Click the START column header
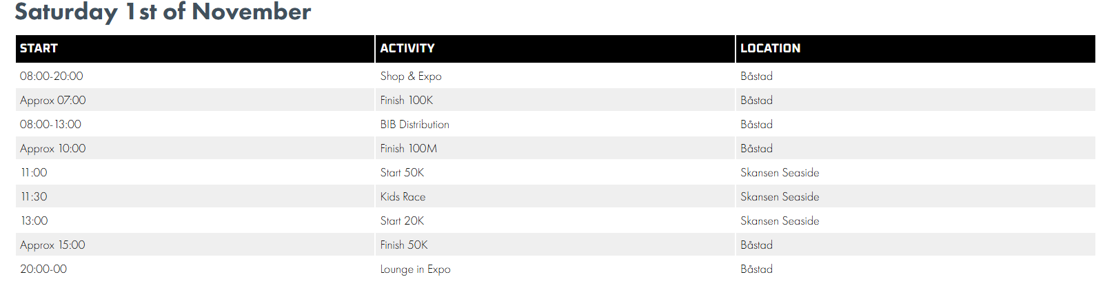The width and height of the screenshot is (1105, 288). tap(39, 48)
